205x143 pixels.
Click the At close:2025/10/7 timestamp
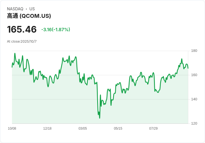(22, 42)
